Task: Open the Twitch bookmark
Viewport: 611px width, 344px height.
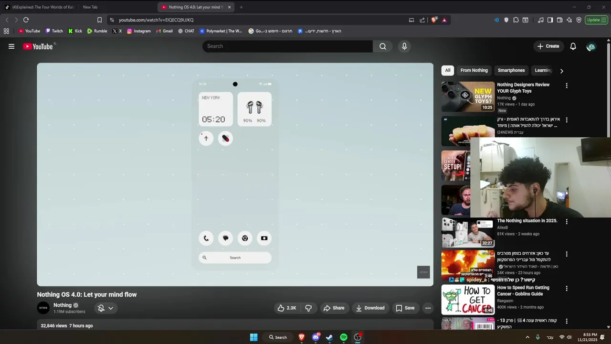Action: pos(54,31)
